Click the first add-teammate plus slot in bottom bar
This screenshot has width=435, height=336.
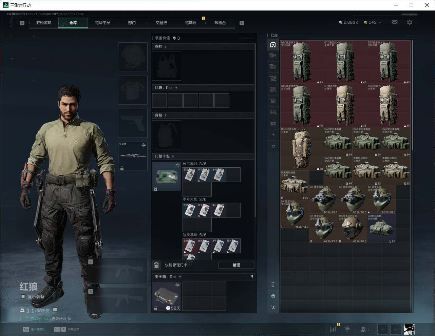click(x=383, y=329)
